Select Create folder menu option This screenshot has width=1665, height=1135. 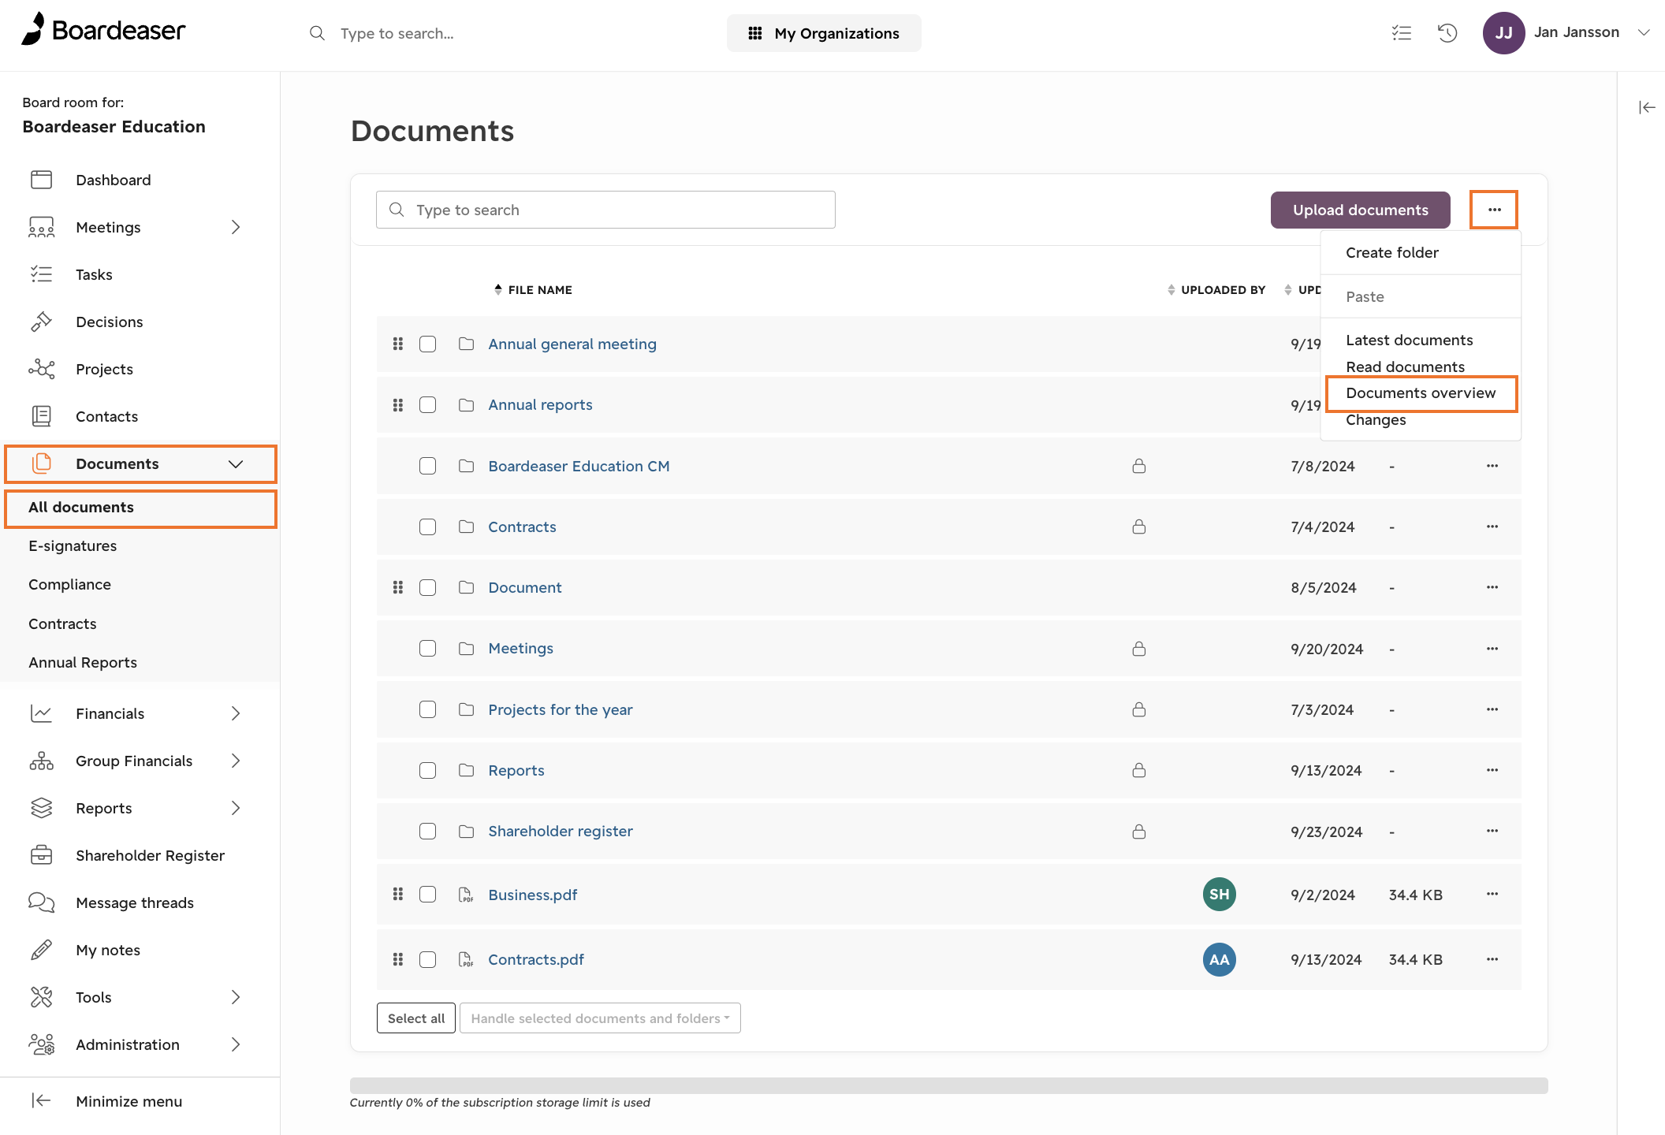(1392, 252)
